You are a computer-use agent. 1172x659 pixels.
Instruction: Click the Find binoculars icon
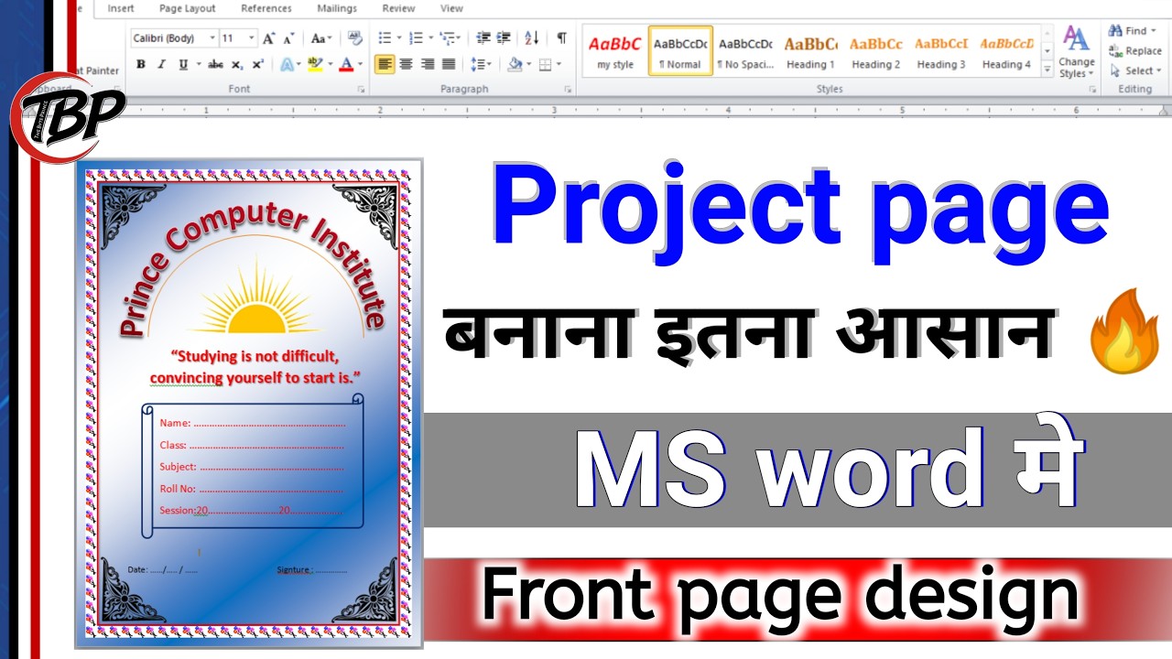[x=1115, y=31]
